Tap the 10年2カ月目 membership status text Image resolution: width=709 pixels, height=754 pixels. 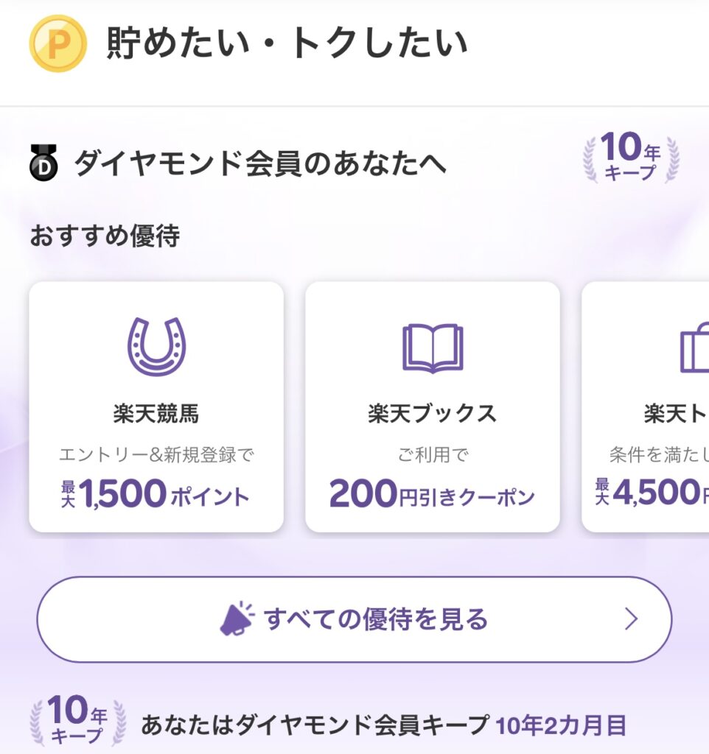click(561, 725)
